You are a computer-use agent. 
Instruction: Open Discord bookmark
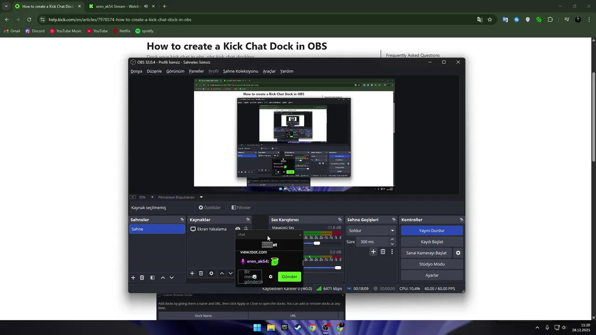(35, 31)
